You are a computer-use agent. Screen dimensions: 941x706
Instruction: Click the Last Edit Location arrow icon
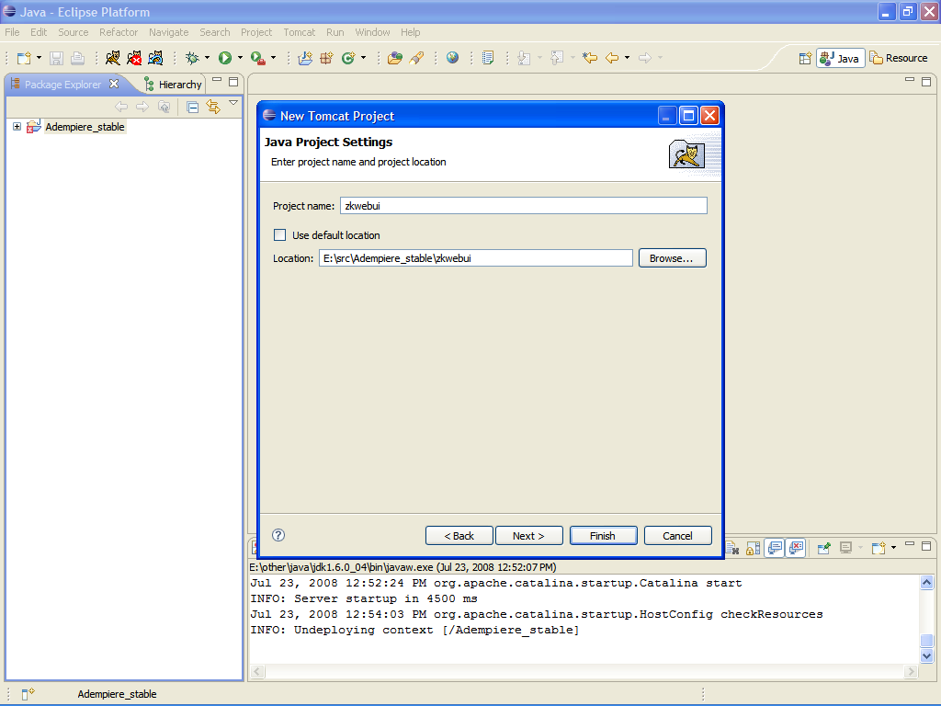click(590, 58)
